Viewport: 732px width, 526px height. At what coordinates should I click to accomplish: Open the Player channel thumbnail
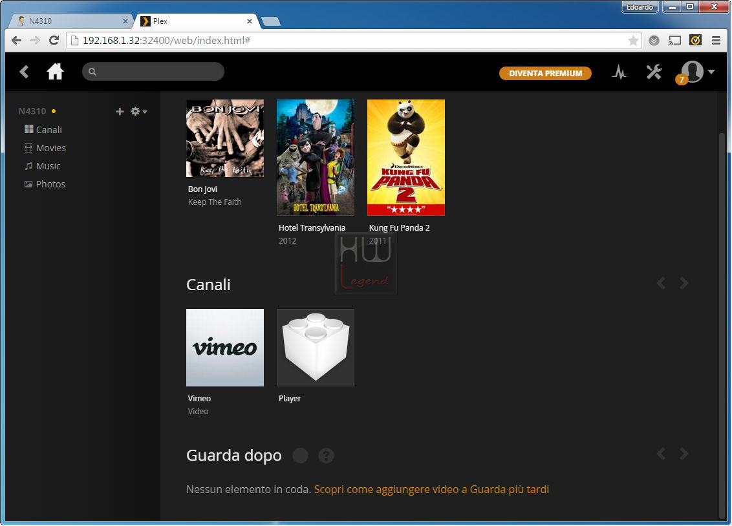pos(316,348)
